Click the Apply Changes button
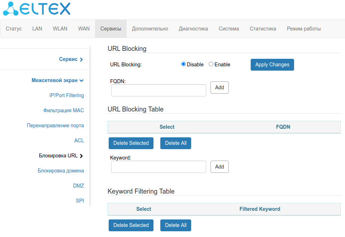Viewport: 345px width, 237px height. 272,65
